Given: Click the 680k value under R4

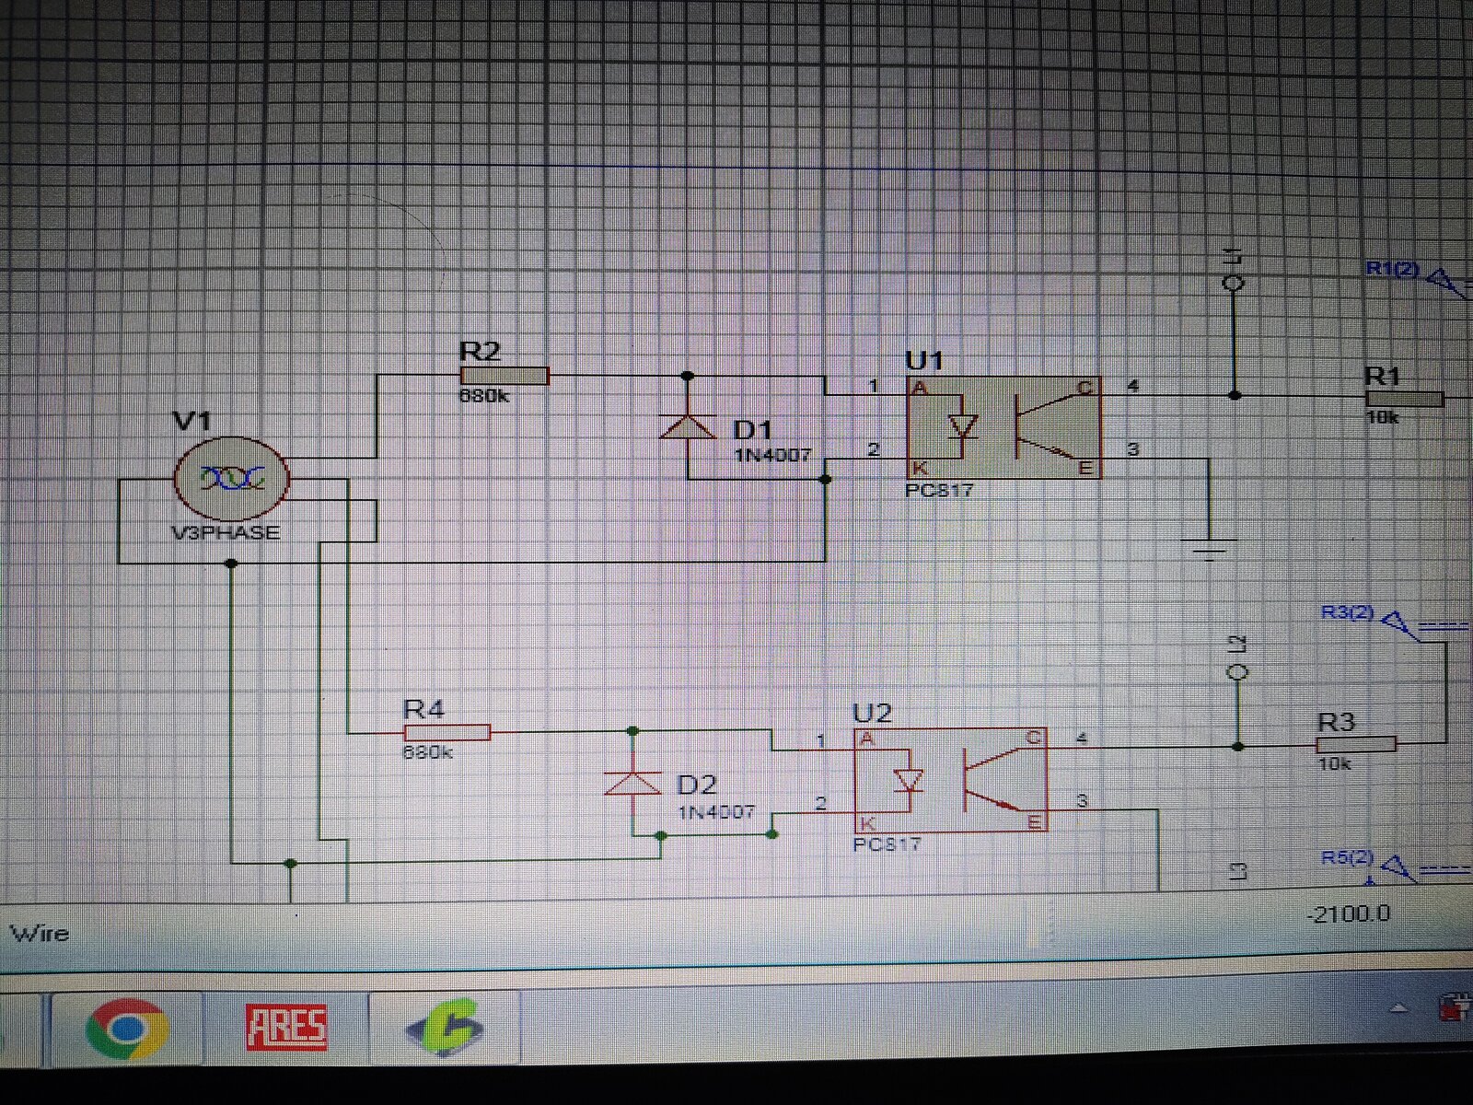Looking at the screenshot, I should 428,751.
